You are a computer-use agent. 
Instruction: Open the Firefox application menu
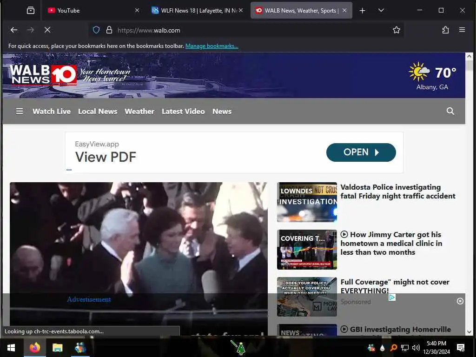click(462, 30)
